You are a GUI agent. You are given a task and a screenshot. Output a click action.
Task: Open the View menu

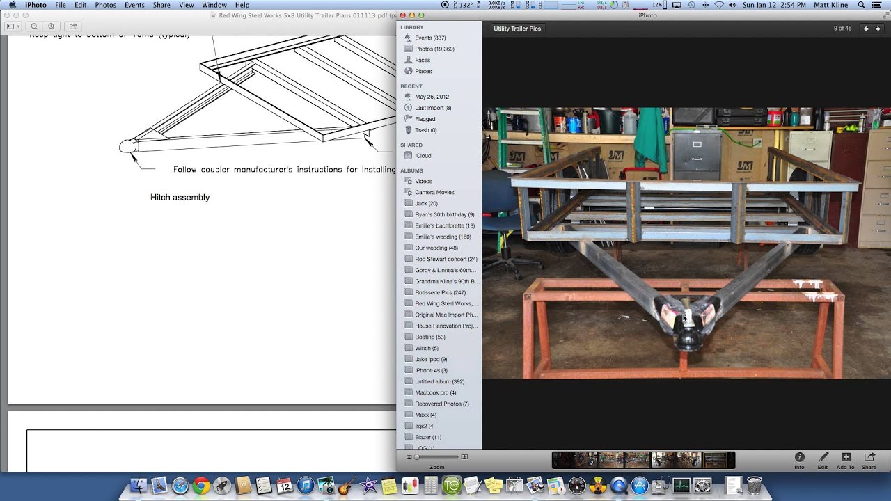[187, 5]
